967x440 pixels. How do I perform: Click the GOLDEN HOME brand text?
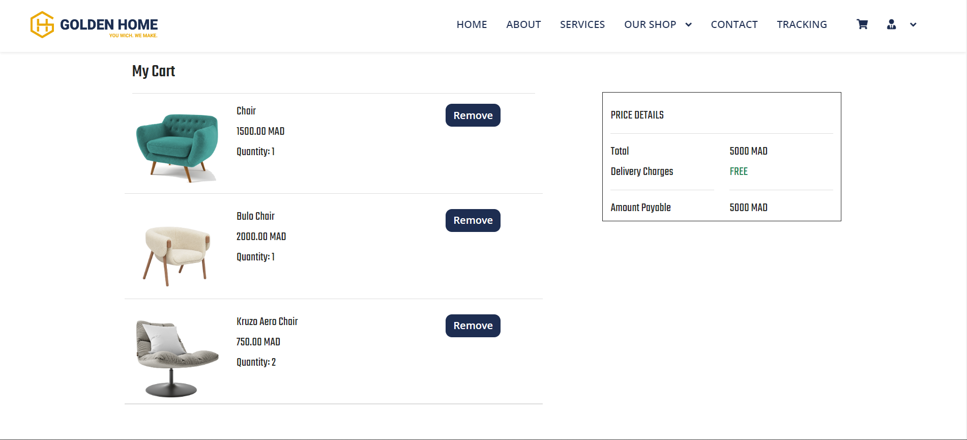point(109,24)
